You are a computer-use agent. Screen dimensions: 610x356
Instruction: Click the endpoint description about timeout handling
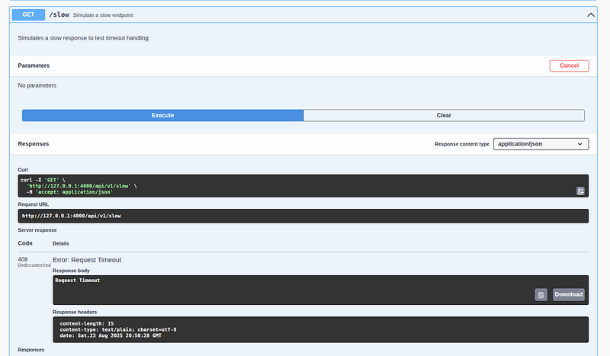83,38
